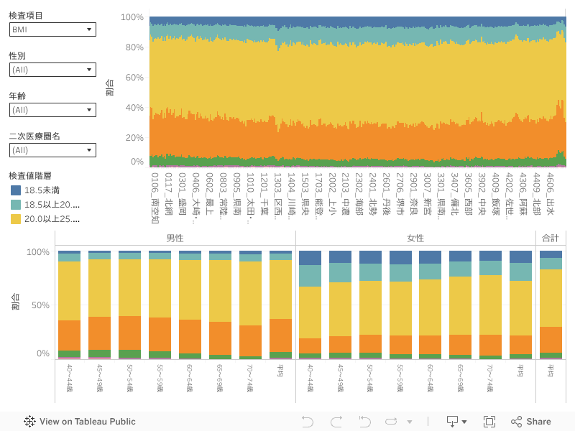Click the 0301_盛岡 axis label
The height and width of the screenshot is (431, 575).
182,193
